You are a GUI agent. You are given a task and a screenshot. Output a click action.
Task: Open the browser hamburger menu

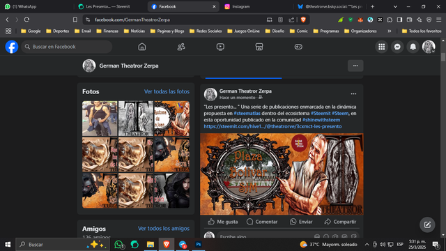tap(439, 20)
